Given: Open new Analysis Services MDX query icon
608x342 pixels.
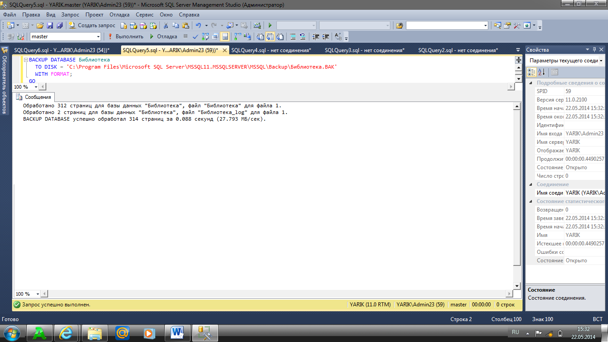Looking at the screenshot, I should tap(133, 25).
